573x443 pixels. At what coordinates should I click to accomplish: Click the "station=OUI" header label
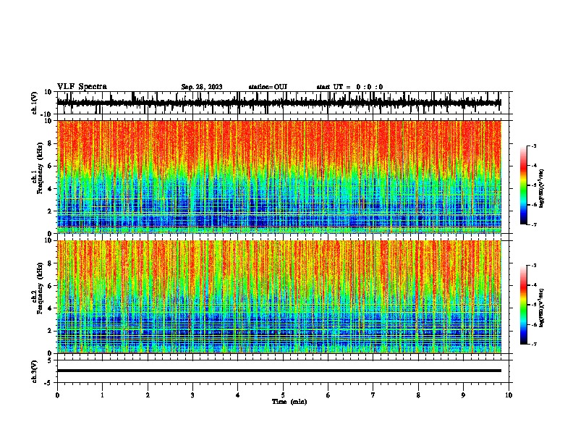(x=268, y=87)
